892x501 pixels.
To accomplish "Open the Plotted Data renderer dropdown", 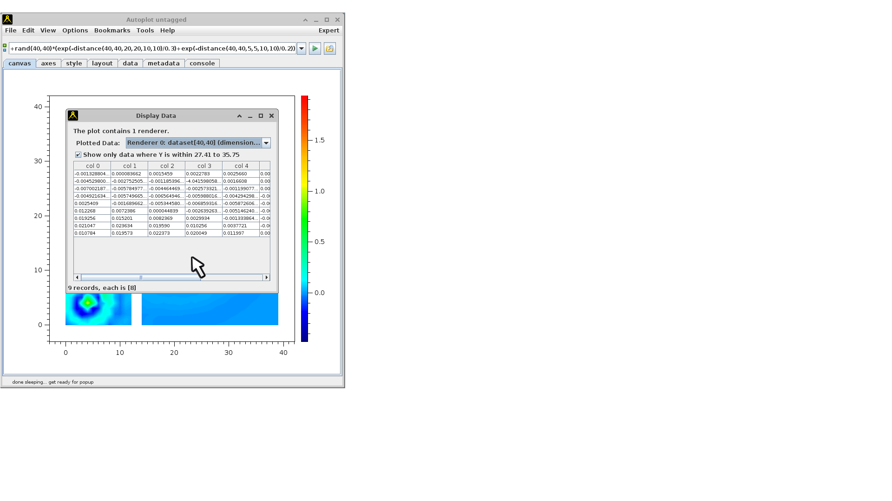I will click(266, 143).
